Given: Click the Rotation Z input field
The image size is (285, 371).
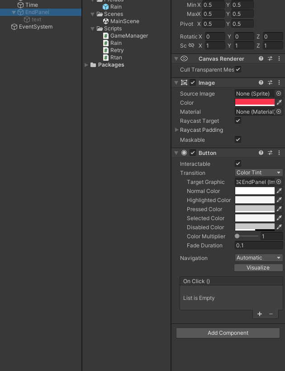Looking at the screenshot, I should pos(273,36).
